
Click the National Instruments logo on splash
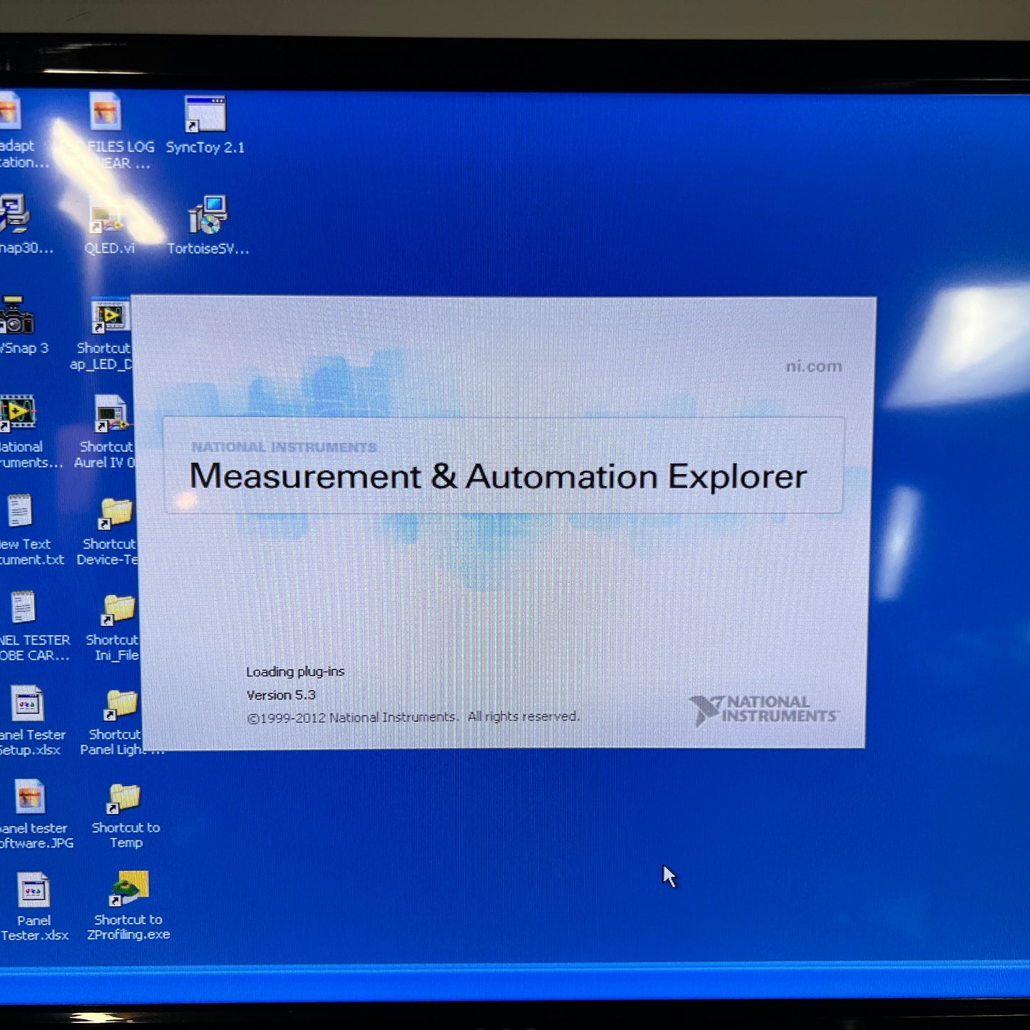click(764, 710)
